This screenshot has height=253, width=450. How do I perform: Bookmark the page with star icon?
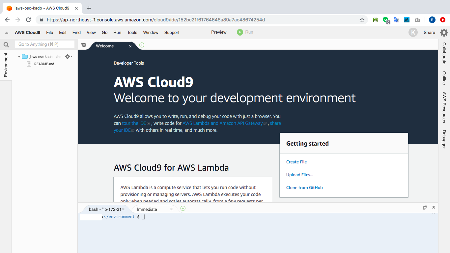362,20
